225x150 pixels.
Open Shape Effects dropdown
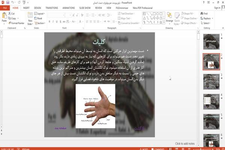(189, 23)
